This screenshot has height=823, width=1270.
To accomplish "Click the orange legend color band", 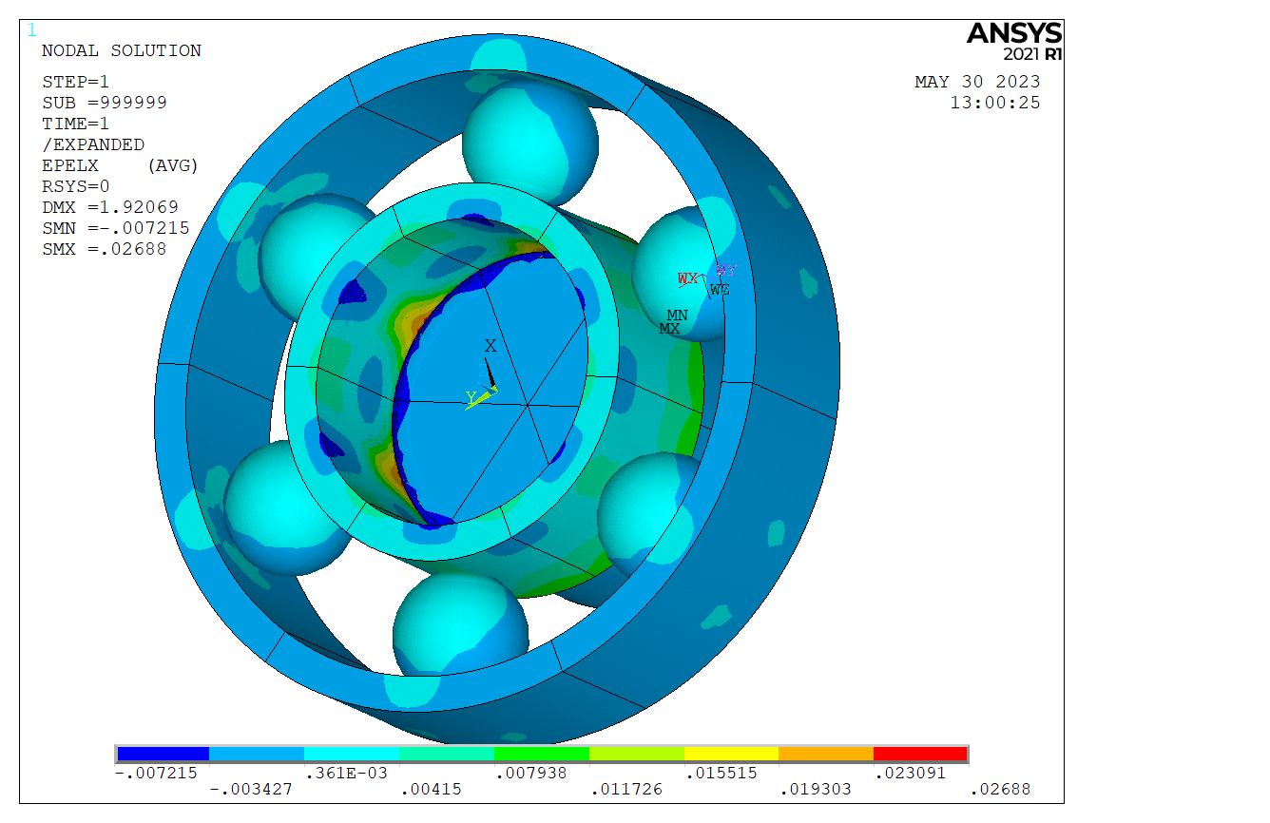I will (826, 754).
